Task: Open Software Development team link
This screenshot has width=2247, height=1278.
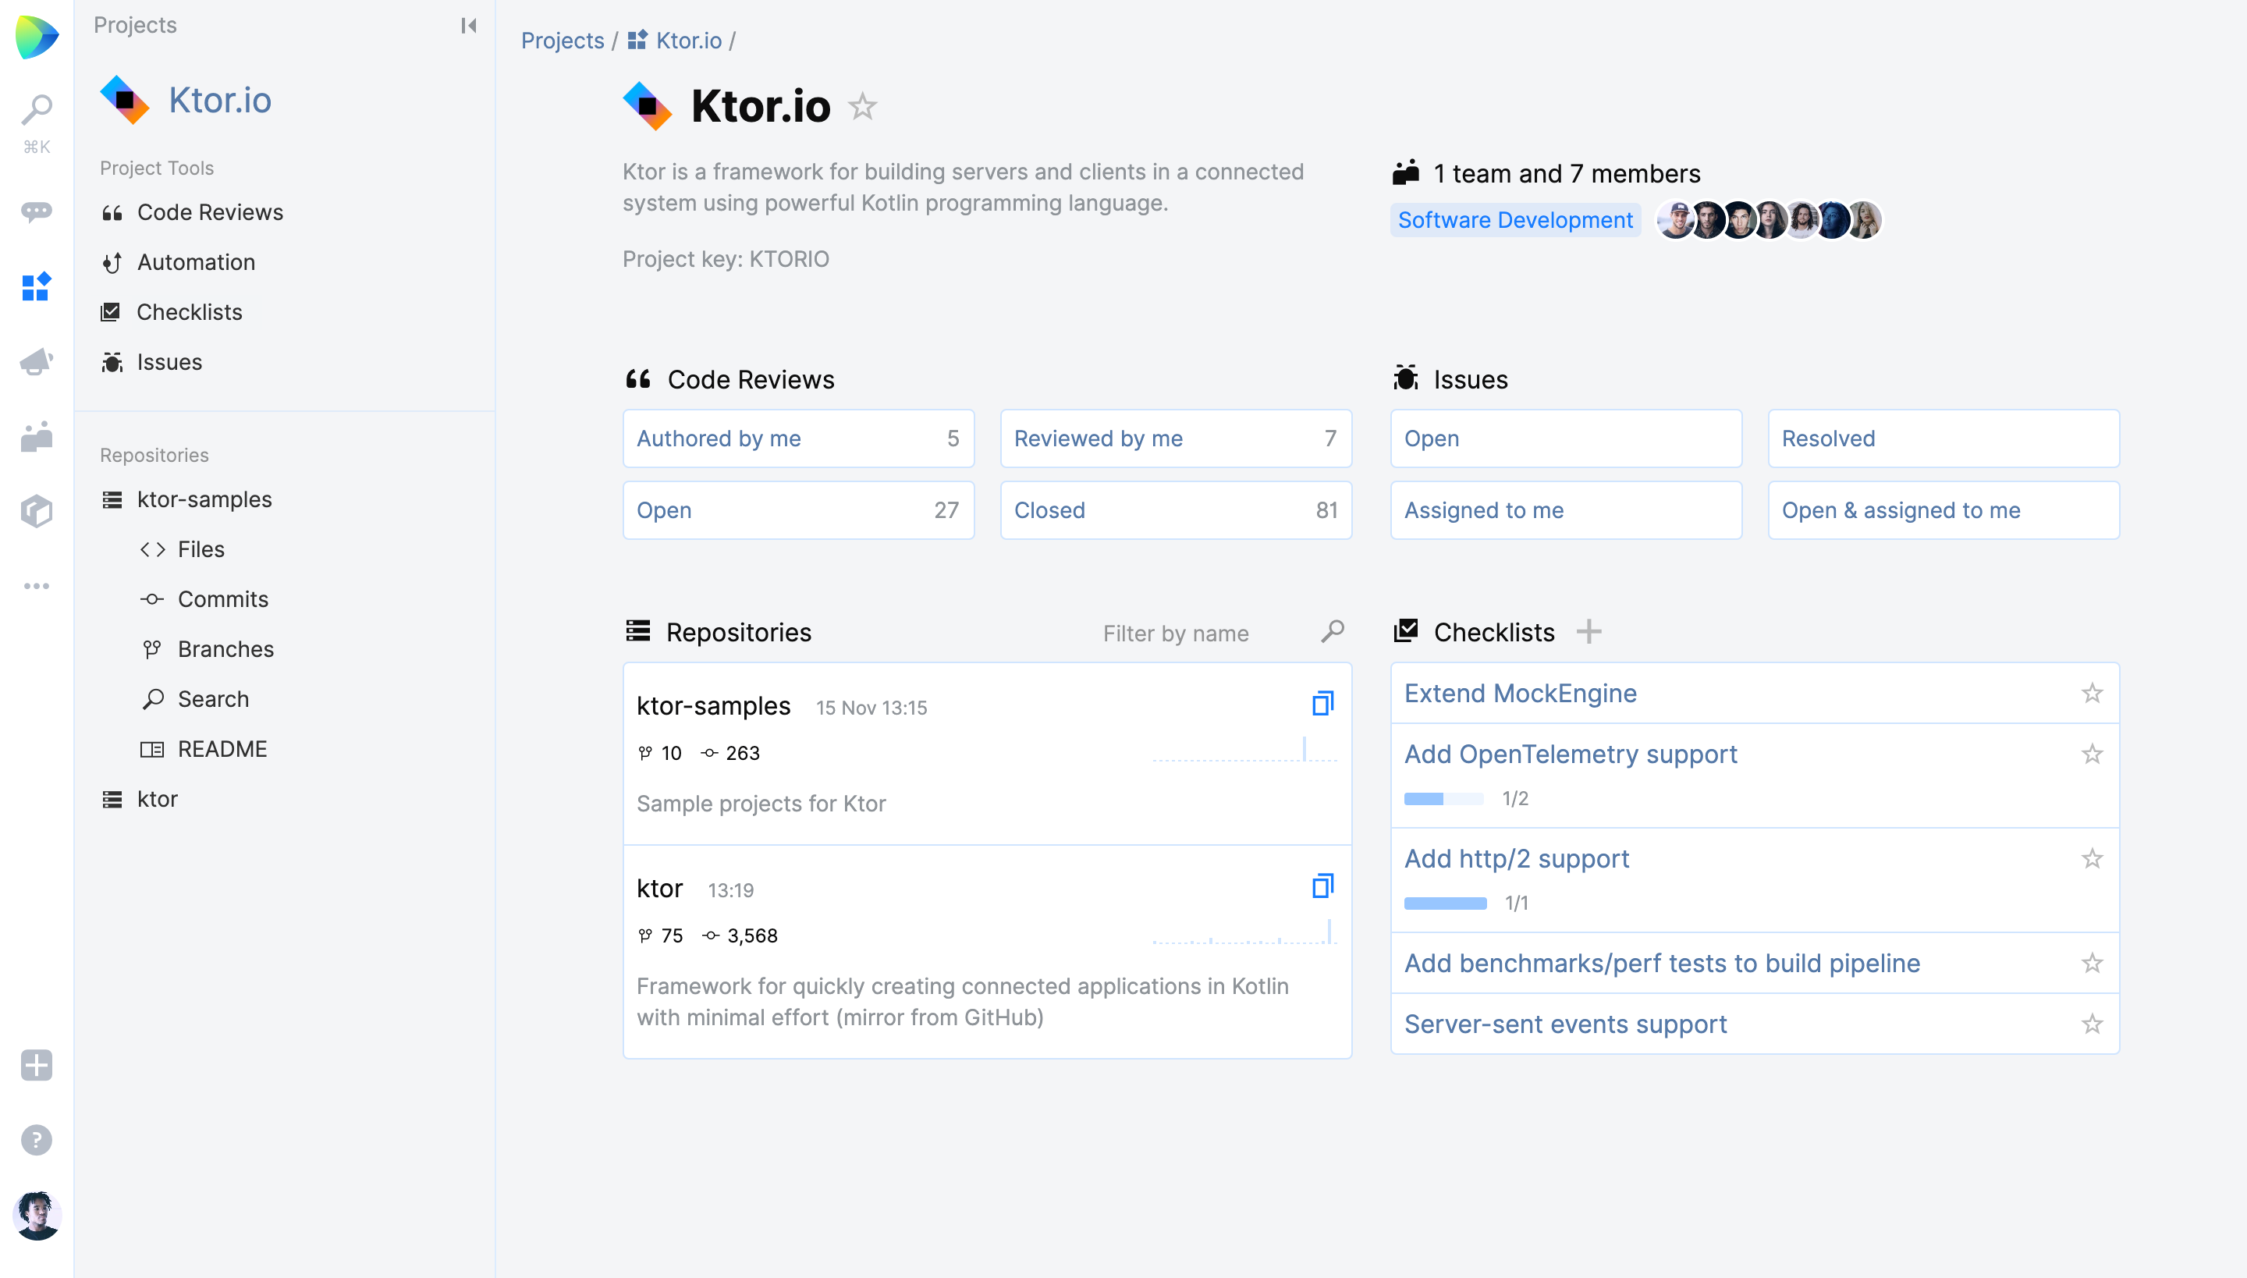Action: click(1514, 218)
